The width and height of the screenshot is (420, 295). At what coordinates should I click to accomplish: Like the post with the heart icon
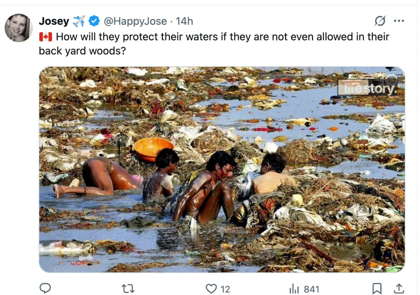tap(211, 288)
